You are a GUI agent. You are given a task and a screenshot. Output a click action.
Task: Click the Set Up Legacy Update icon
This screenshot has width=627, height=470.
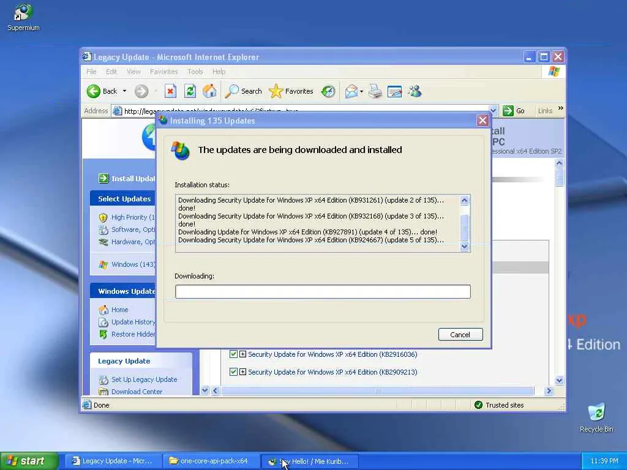[x=103, y=379]
